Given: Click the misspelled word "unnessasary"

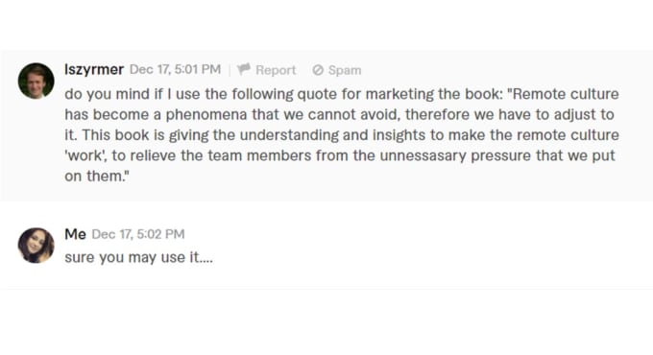Looking at the screenshot, I should [423, 155].
